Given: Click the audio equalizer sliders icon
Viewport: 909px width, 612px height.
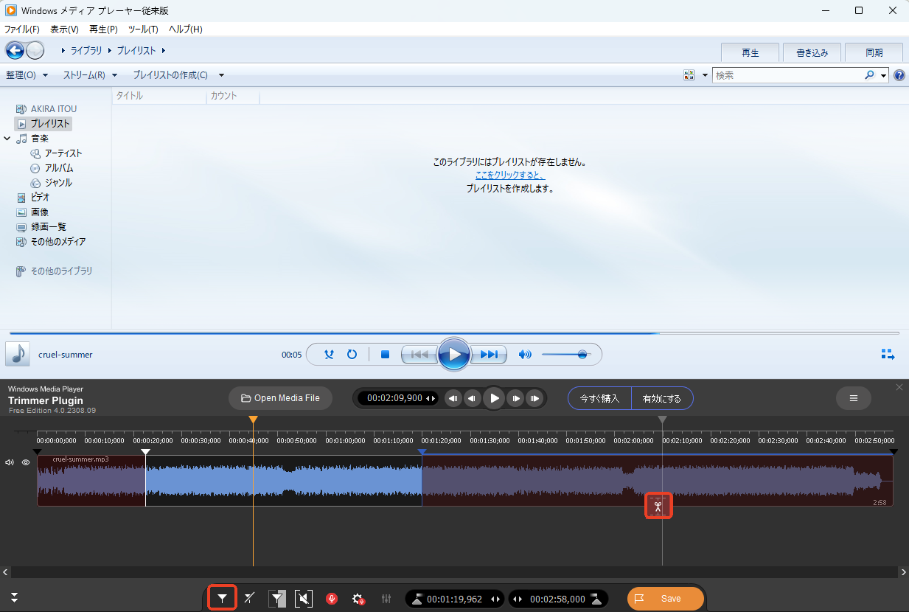Looking at the screenshot, I should (386, 599).
